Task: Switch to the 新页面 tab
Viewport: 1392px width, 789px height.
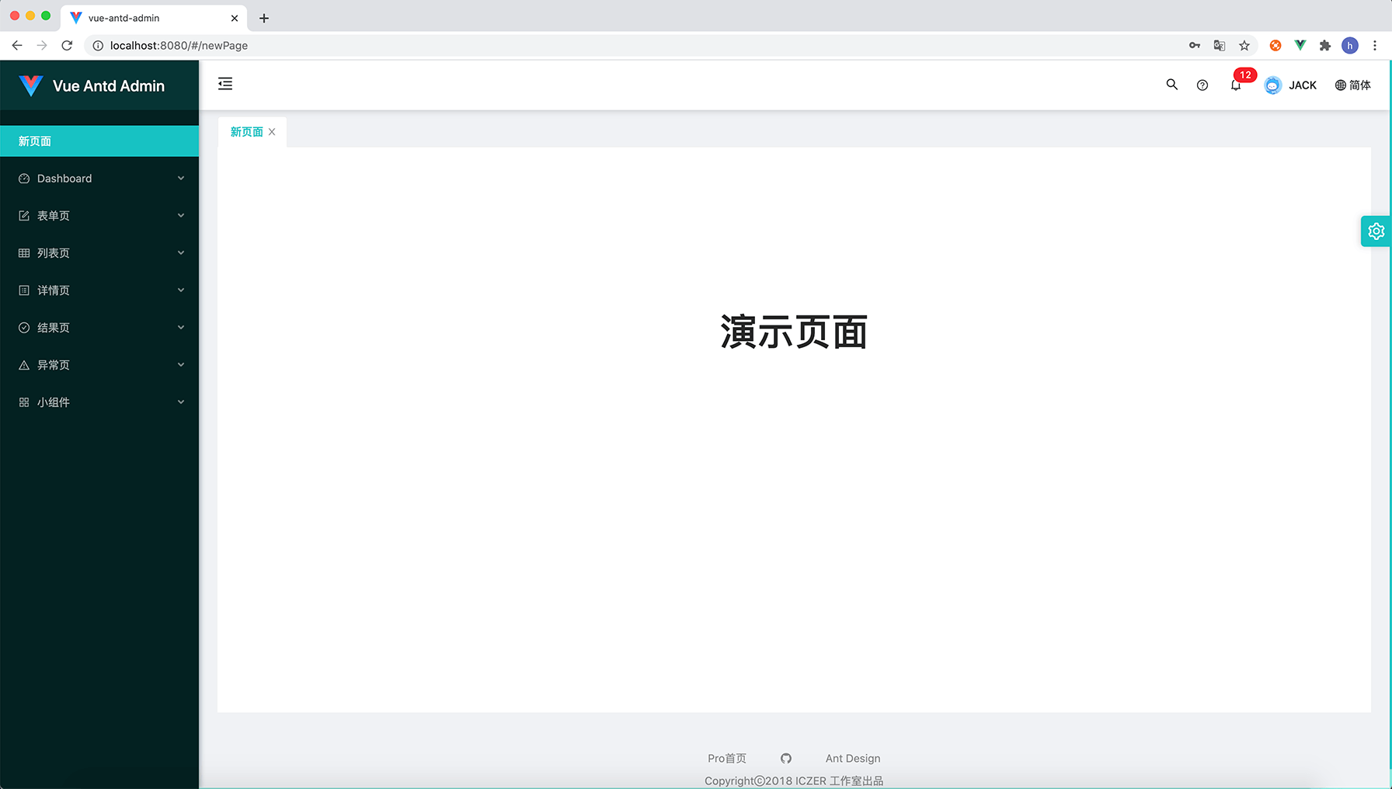Action: (x=246, y=131)
